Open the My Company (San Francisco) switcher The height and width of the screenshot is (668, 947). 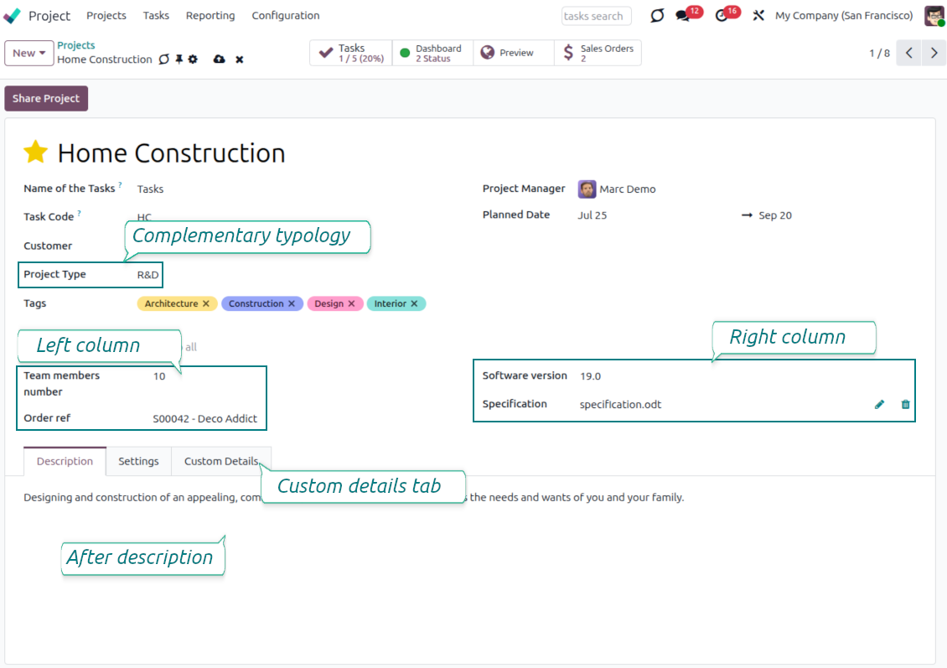pos(843,16)
